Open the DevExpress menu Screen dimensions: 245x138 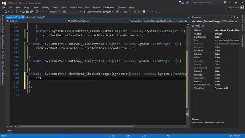pos(109,7)
